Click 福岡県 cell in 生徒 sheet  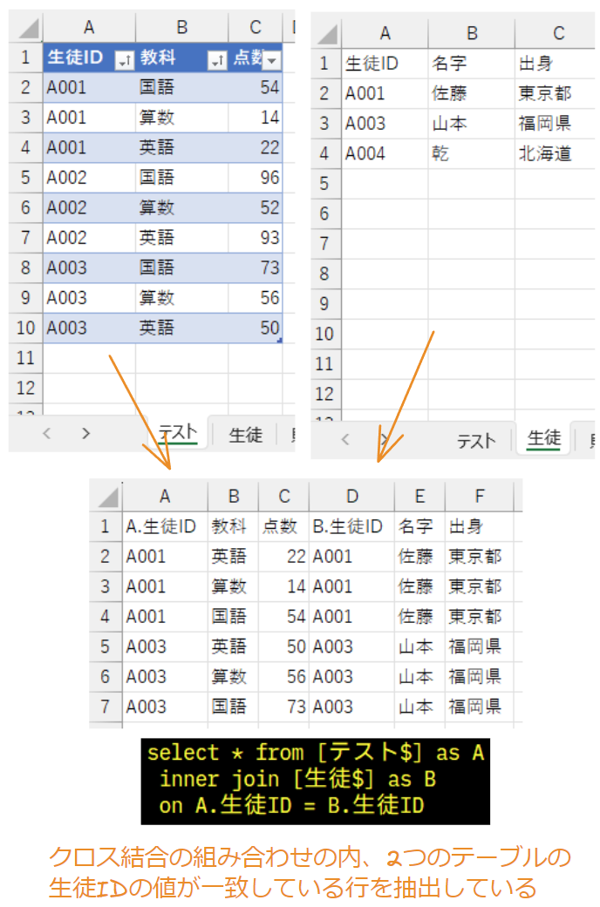555,123
